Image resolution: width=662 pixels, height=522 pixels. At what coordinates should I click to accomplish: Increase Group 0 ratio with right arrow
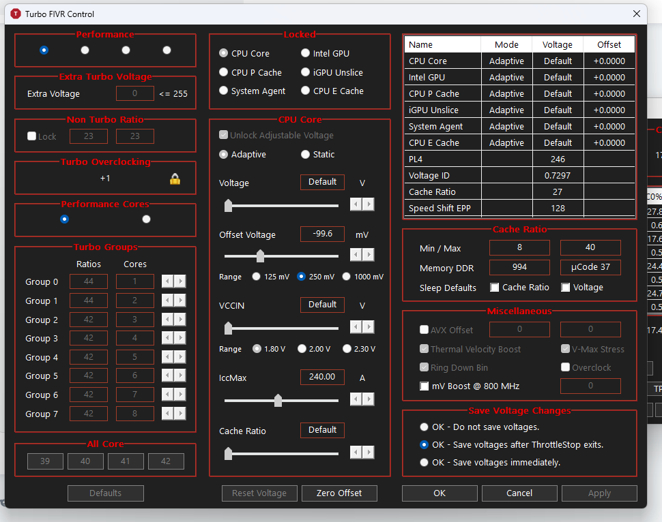(x=180, y=281)
